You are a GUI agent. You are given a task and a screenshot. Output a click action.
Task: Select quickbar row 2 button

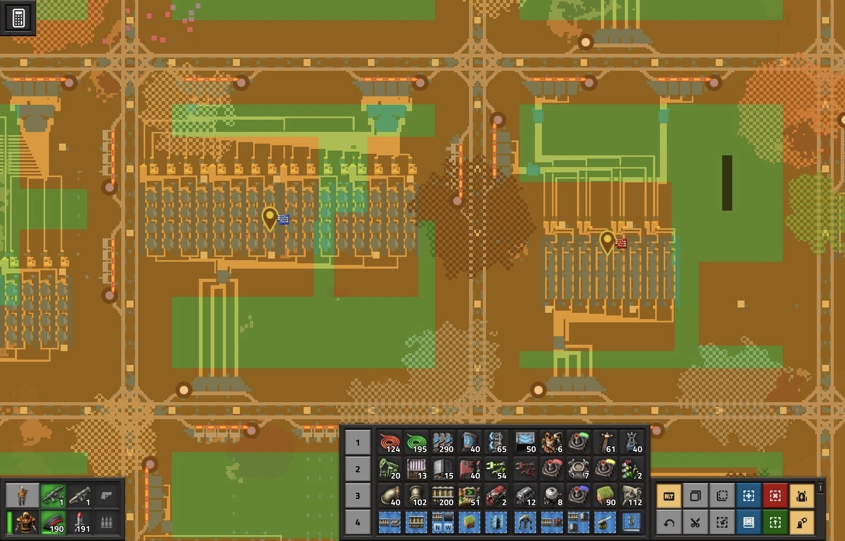click(357, 469)
